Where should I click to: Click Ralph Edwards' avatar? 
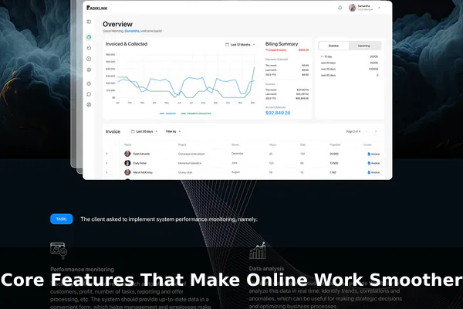[127, 154]
